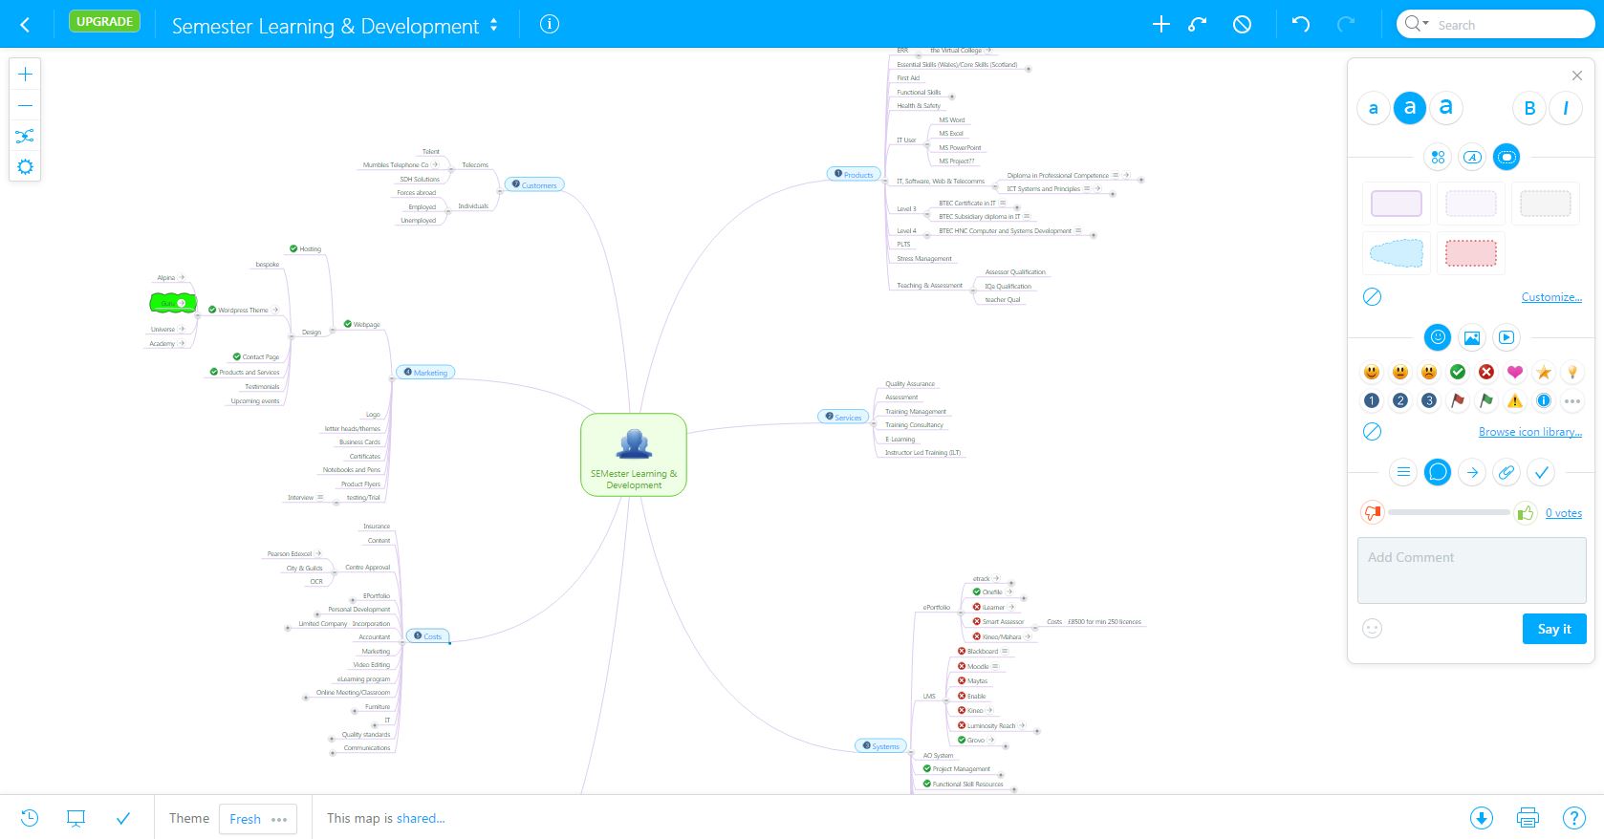Image resolution: width=1604 pixels, height=839 pixels.
Task: Add the green checkmark icon
Action: tap(1458, 372)
